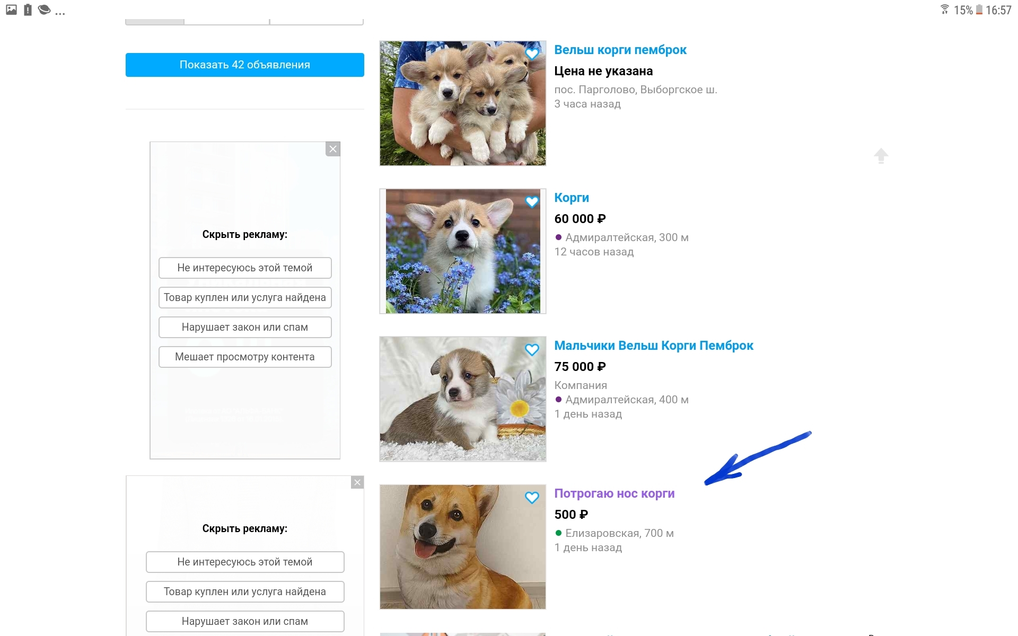Select Нарушает закон или спам in upper ad
The width and height of the screenshot is (1018, 636).
coord(244,327)
